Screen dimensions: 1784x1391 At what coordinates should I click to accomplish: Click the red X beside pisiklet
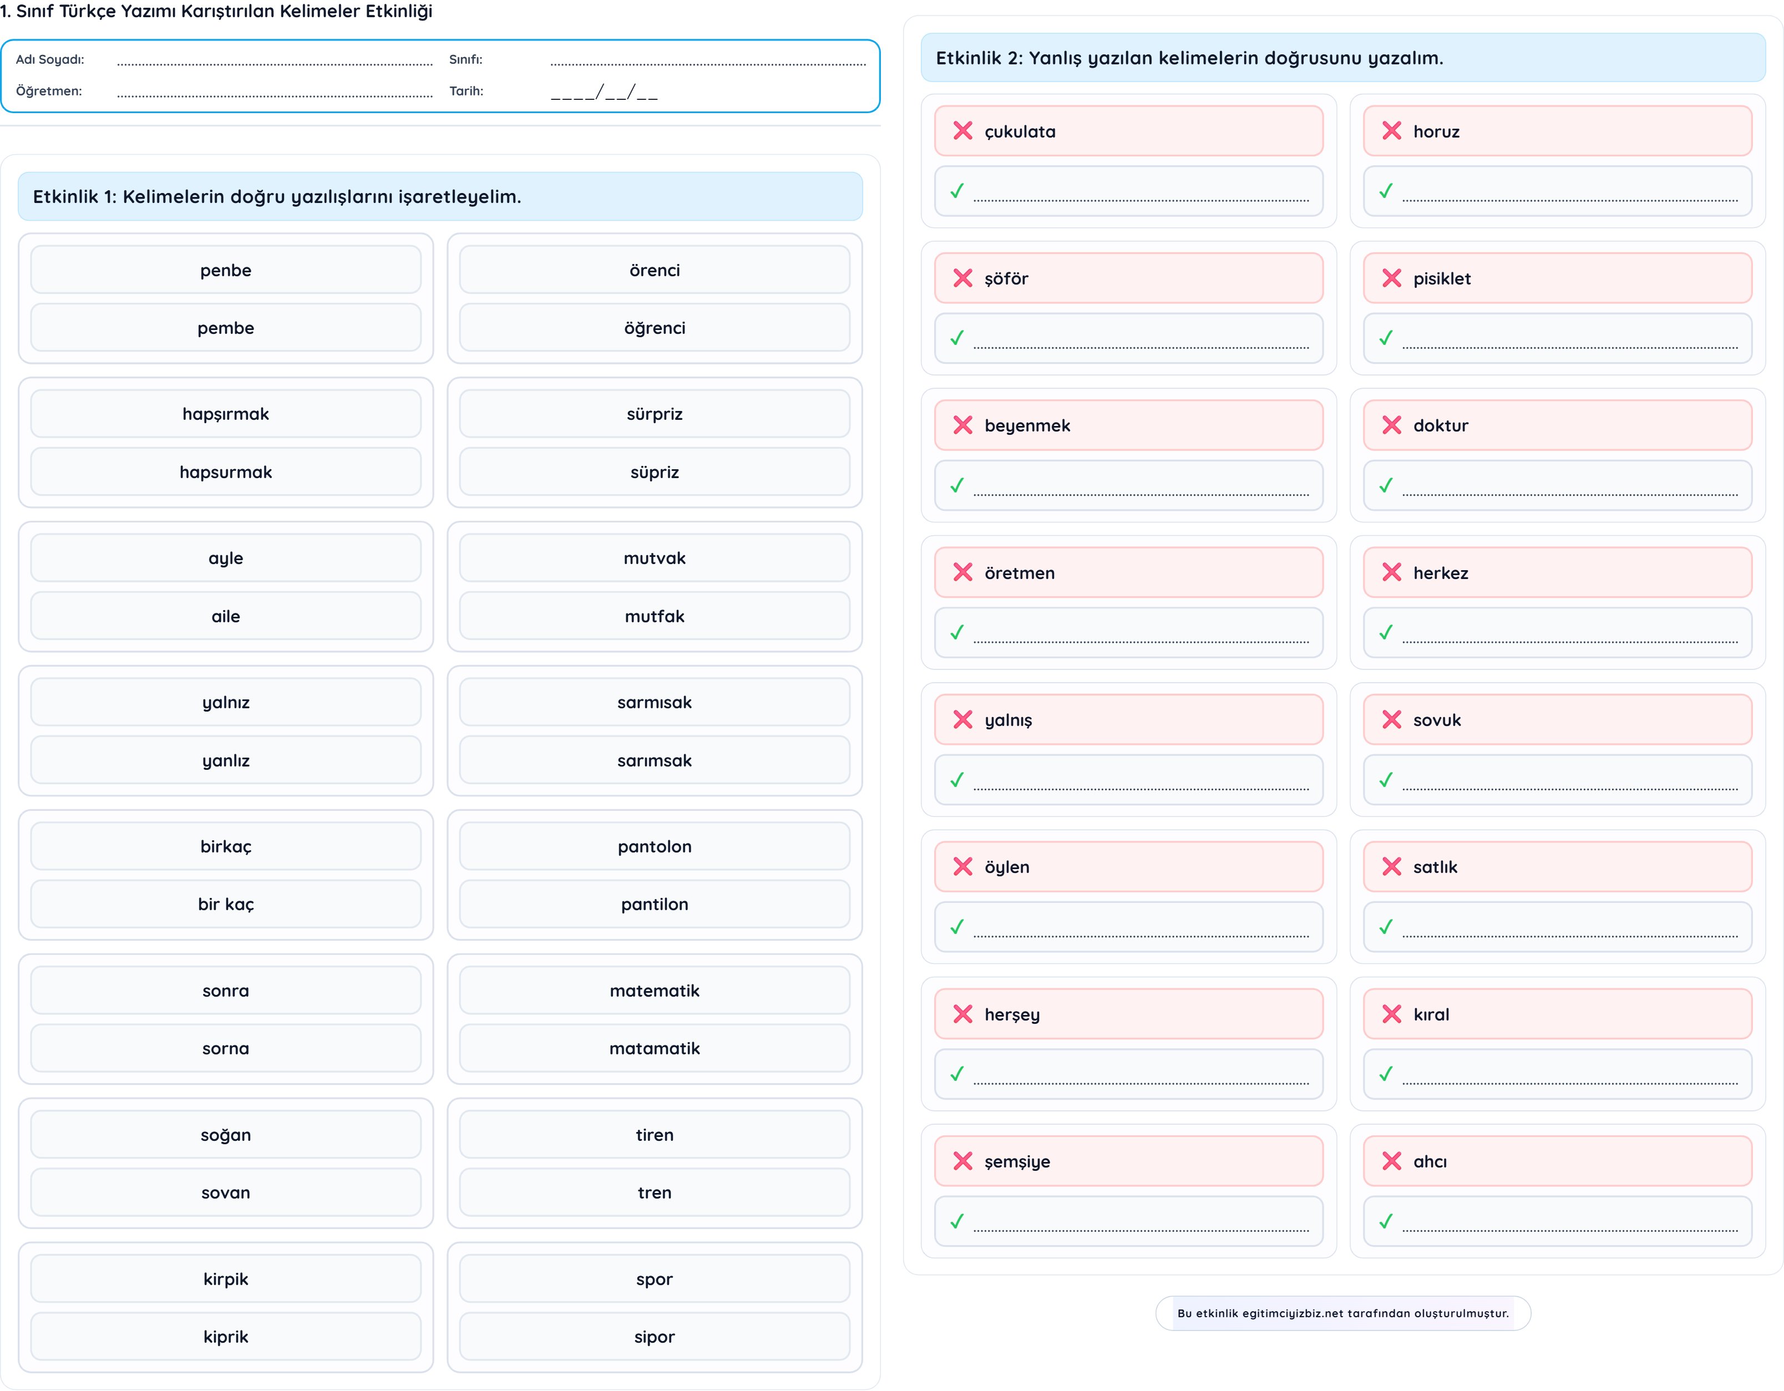click(x=1391, y=278)
